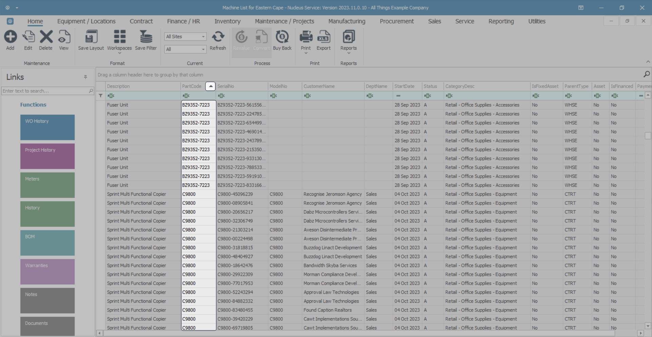Click the horizontal scrollbar right arrow
This screenshot has width=652, height=337.
point(640,333)
